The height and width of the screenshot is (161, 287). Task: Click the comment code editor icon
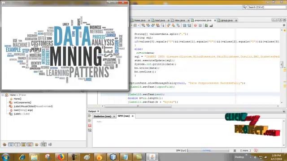tap(206, 25)
